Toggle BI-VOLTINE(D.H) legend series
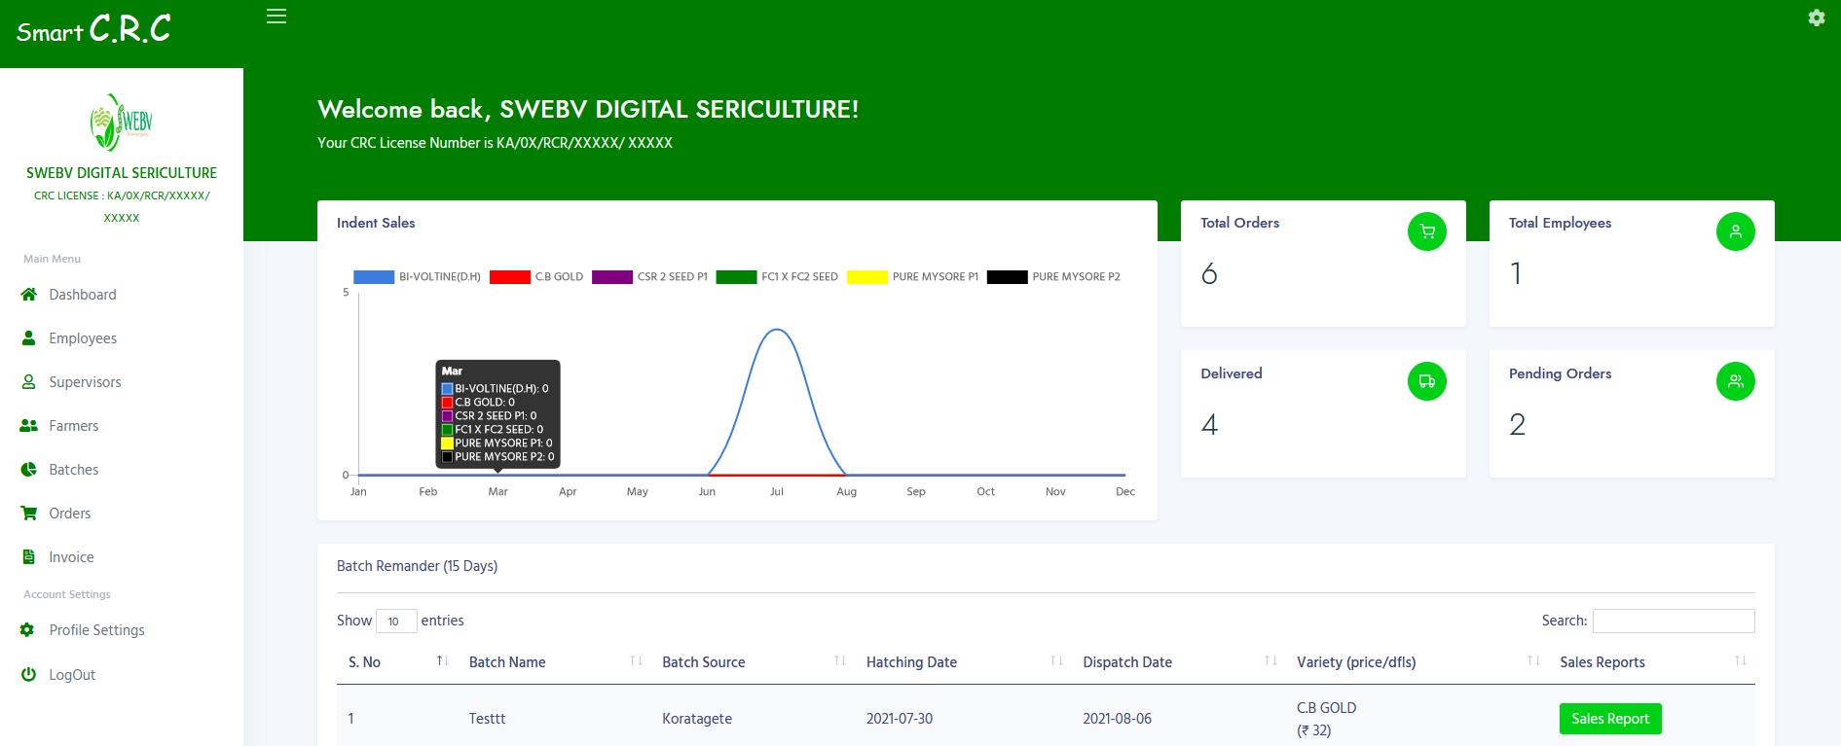This screenshot has height=746, width=1841. pyautogui.click(x=418, y=277)
